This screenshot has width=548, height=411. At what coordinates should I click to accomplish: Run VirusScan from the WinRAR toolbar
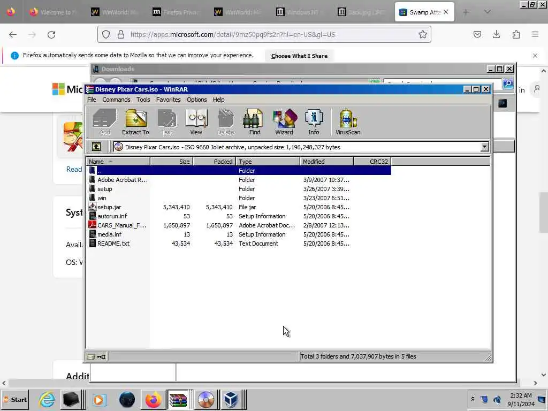[x=348, y=121]
